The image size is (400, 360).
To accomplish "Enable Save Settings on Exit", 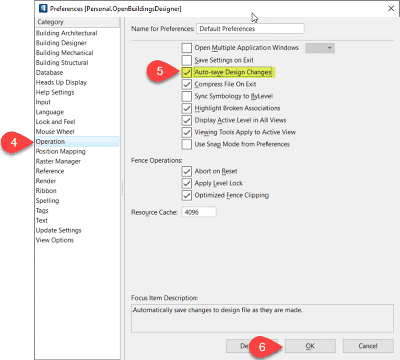I will (187, 60).
